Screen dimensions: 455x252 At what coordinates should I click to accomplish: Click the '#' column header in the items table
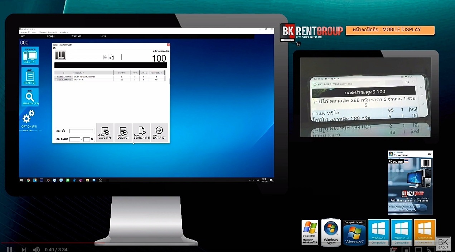pos(63,73)
